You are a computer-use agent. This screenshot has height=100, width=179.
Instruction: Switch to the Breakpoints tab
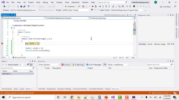coord(51,89)
